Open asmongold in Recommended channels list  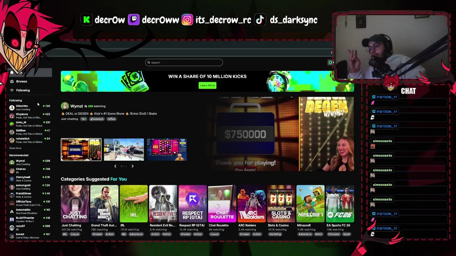(x=30, y=187)
